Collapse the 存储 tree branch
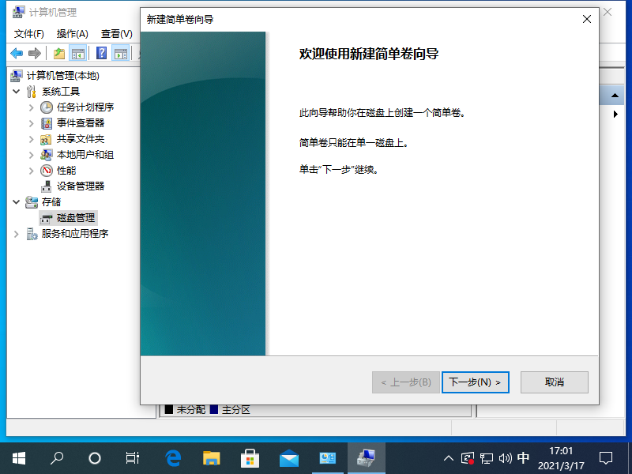This screenshot has height=474, width=632. [x=17, y=201]
